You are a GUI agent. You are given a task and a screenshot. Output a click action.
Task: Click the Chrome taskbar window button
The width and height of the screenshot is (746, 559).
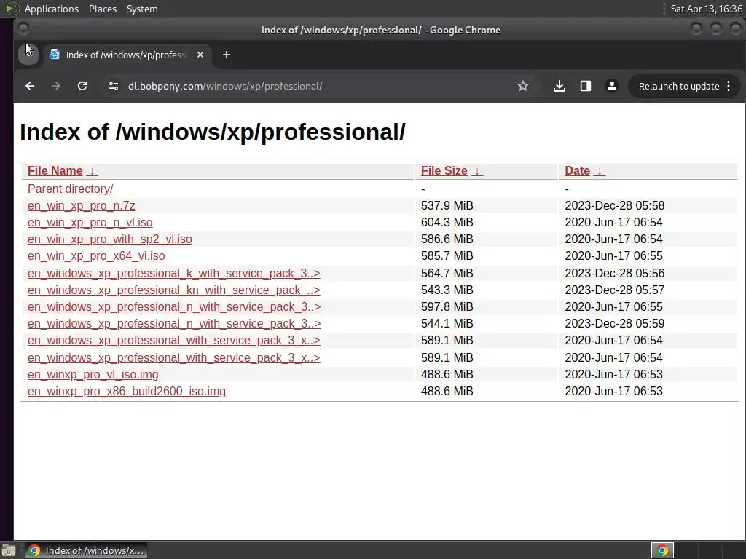point(86,550)
